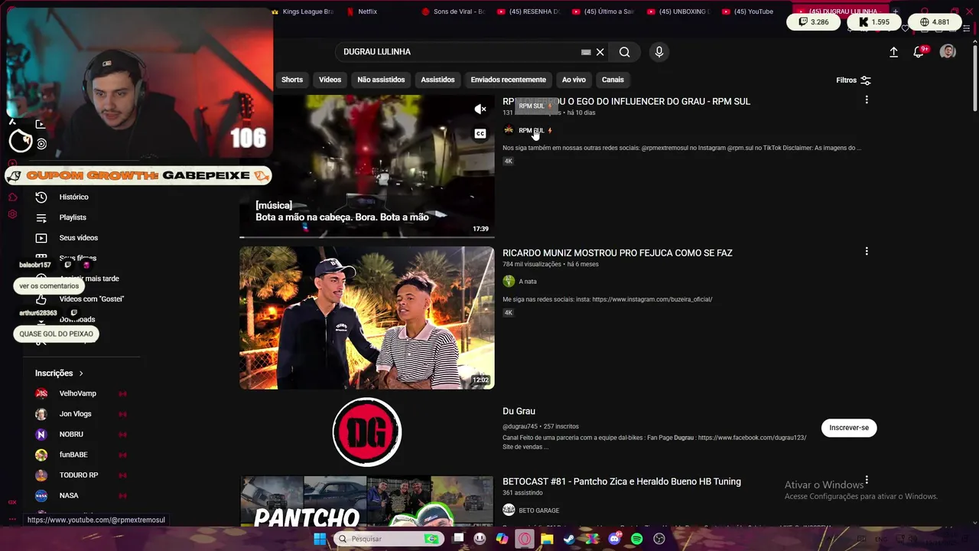This screenshot has height=551, width=979.
Task: Open the account profile avatar
Action: coord(948,52)
